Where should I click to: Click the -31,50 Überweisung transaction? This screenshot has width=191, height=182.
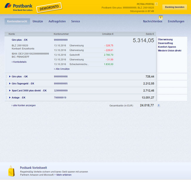[x=83, y=59]
